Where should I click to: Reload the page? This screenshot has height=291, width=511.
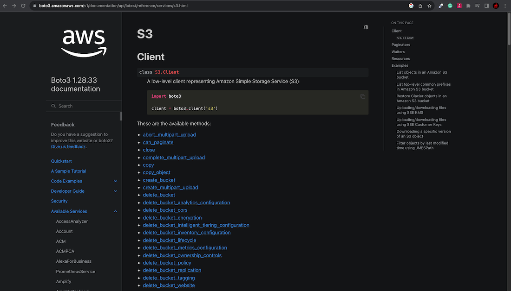click(x=23, y=6)
